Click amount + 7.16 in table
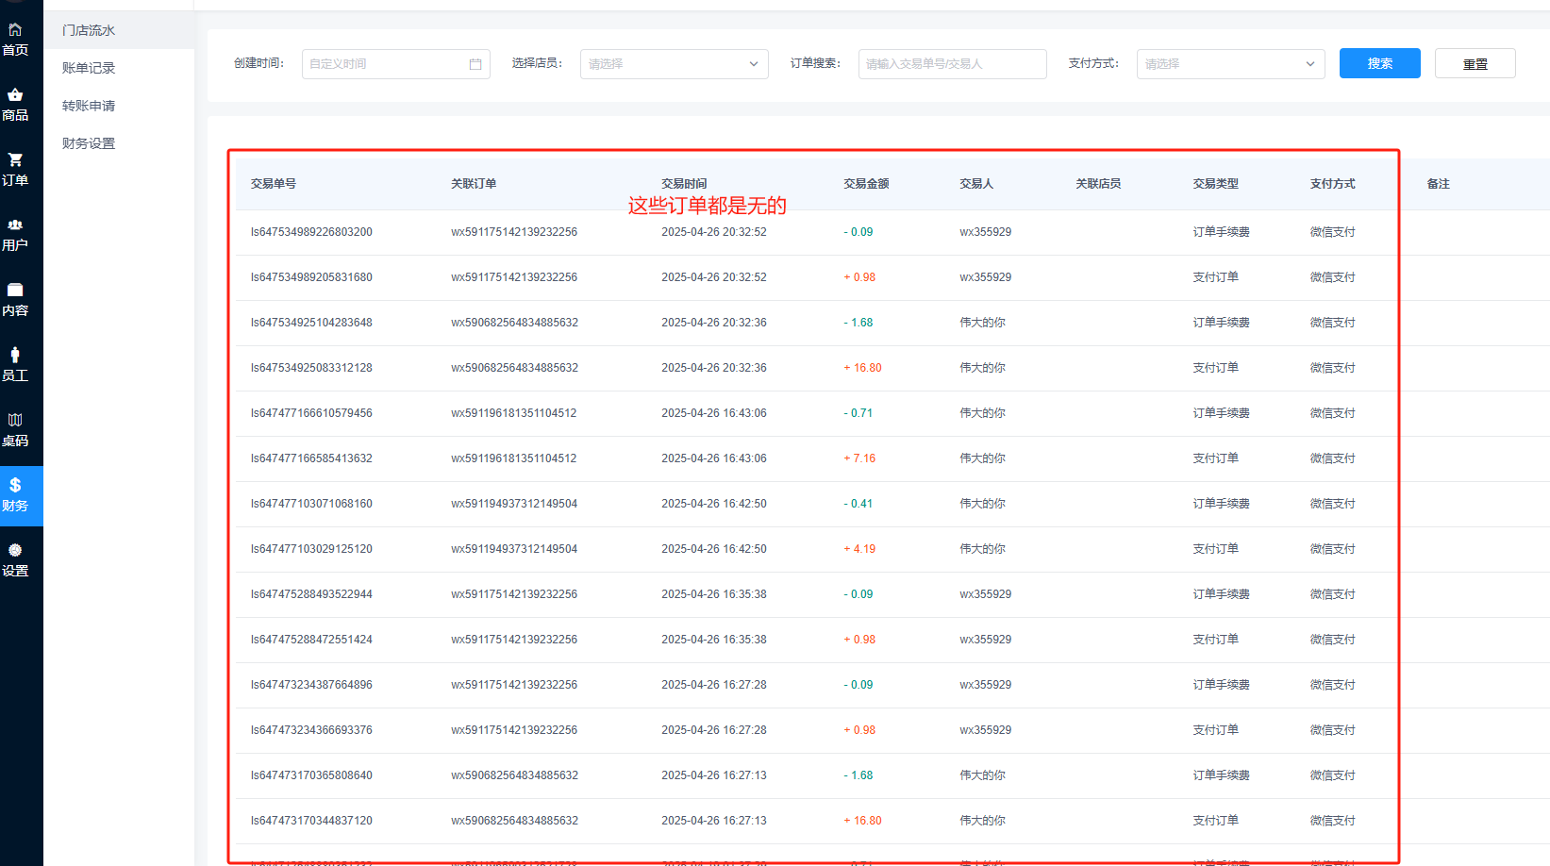Image resolution: width=1550 pixels, height=866 pixels. click(859, 458)
